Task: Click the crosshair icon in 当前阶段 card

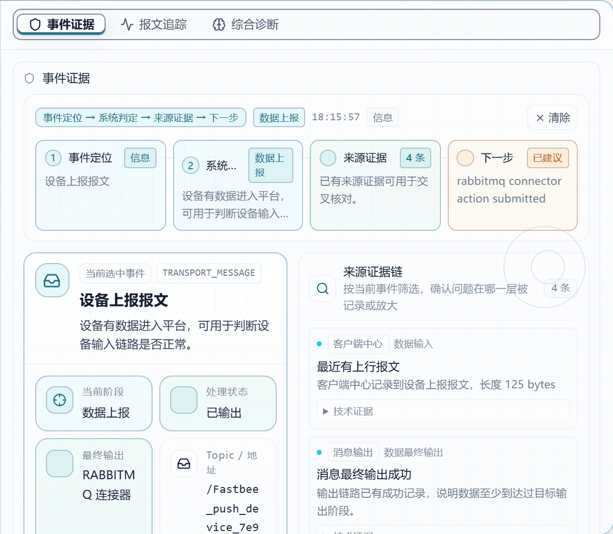Action: tap(60, 400)
